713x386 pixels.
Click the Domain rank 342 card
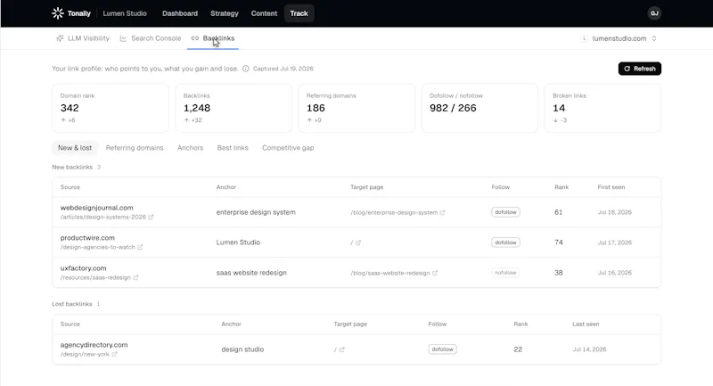coord(111,108)
